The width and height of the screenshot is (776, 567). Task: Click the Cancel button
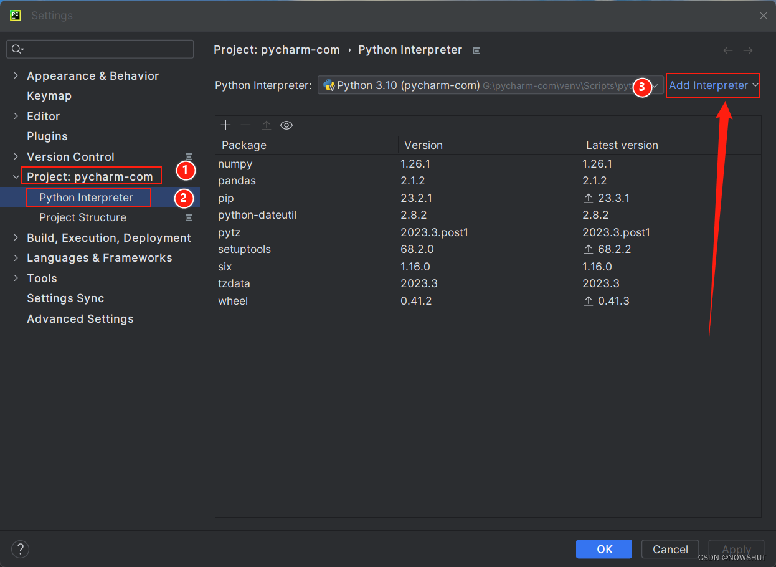pos(670,549)
